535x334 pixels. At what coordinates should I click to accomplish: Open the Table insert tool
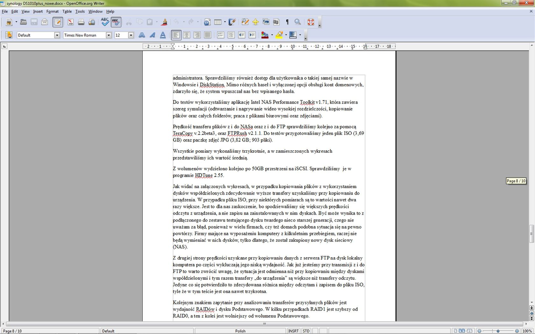point(218,22)
